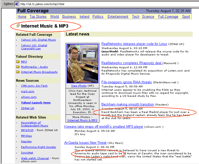Open MP3Spy website link

[x=26, y=136]
